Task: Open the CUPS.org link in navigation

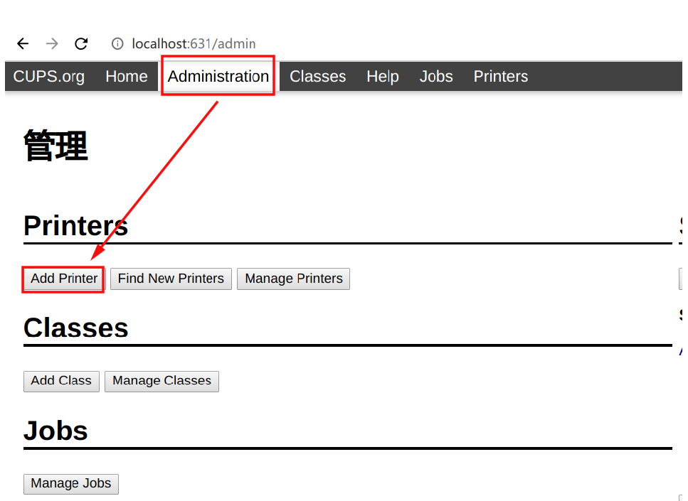Action: 49,77
